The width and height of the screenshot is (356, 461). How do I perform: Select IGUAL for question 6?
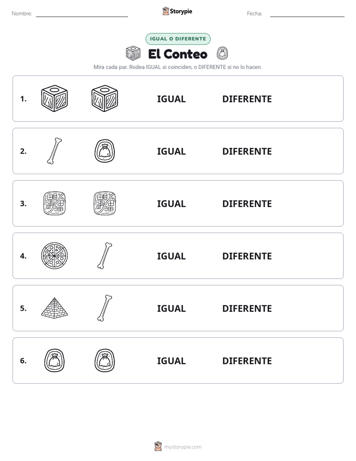[x=171, y=361]
